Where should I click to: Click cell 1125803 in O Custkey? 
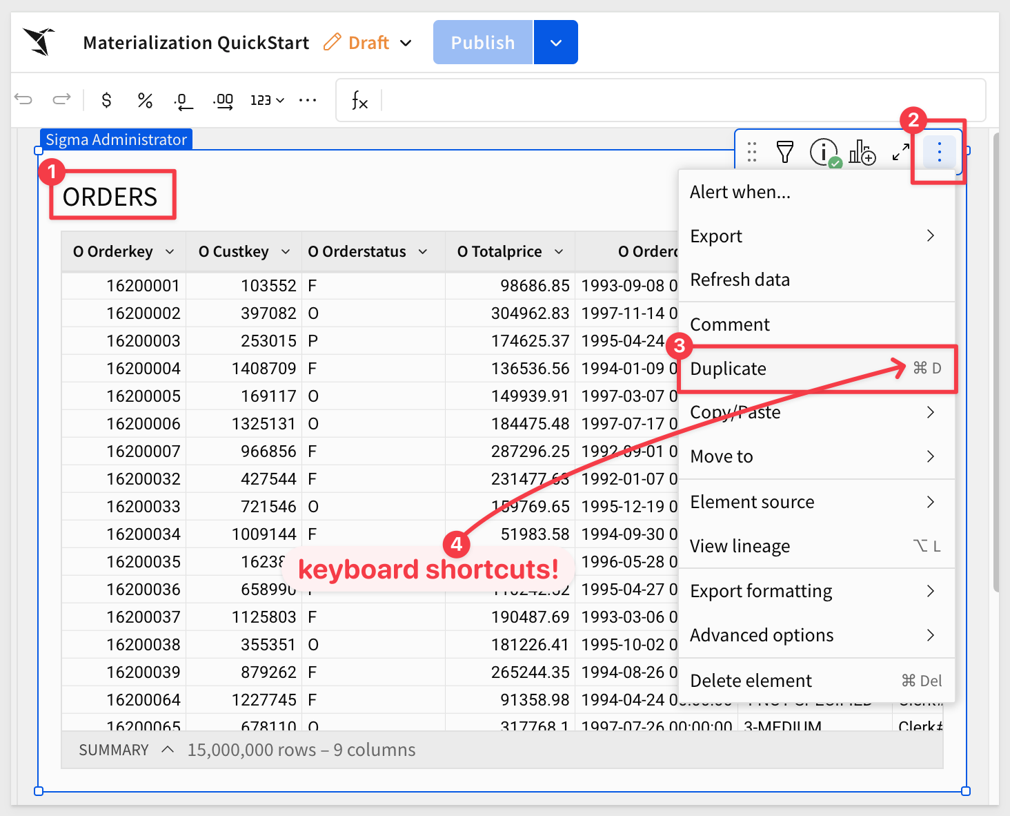(x=244, y=617)
